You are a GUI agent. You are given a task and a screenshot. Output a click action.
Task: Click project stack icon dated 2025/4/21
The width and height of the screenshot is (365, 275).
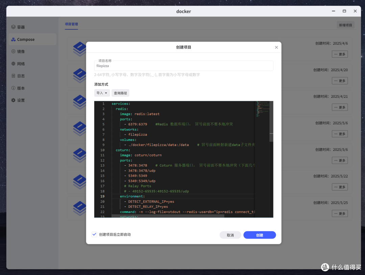(80, 102)
